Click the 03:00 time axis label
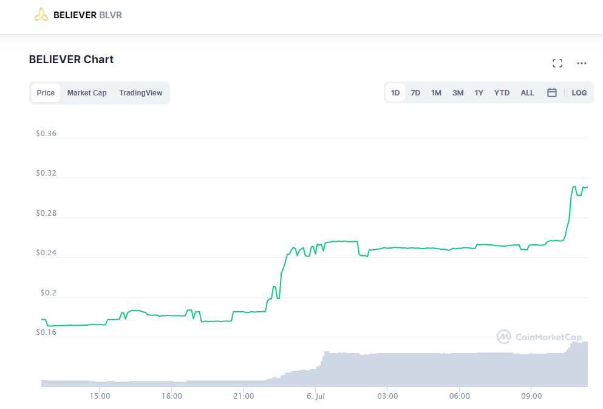Image resolution: width=603 pixels, height=409 pixels. (387, 396)
